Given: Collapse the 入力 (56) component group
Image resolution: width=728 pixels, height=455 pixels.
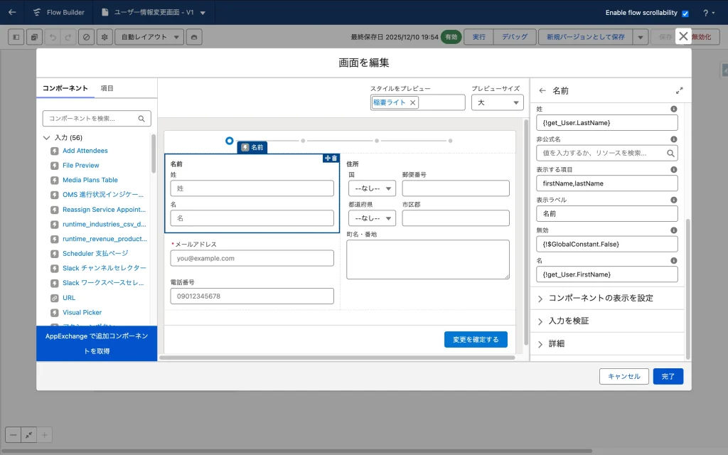Looking at the screenshot, I should tap(47, 138).
